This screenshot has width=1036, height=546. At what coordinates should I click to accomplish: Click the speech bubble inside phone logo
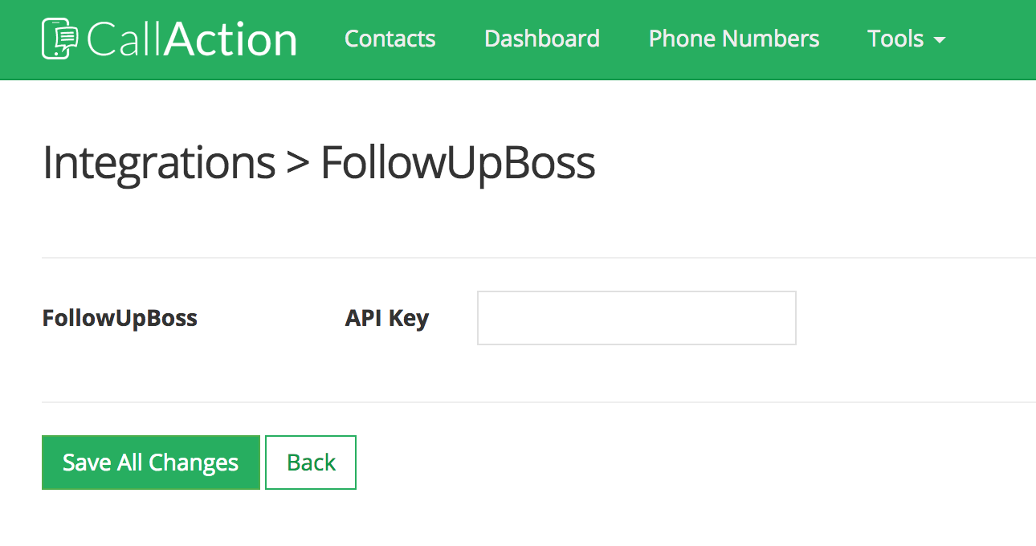67,35
